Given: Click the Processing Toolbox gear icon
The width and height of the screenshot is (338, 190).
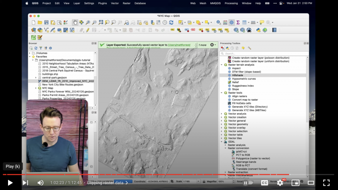Looking at the screenshot, I should pos(232,22).
